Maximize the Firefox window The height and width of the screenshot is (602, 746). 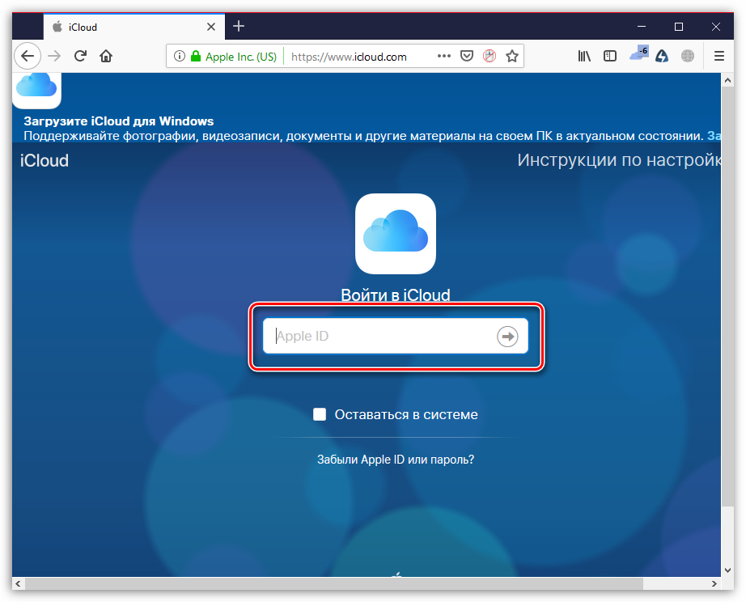tap(679, 27)
